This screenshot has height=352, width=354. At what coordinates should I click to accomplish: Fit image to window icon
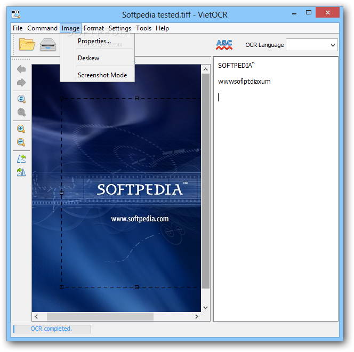pos(21,99)
